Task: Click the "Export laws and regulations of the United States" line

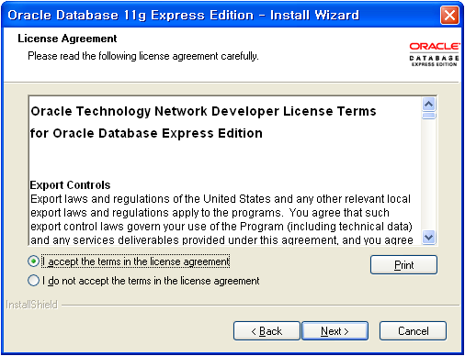Action: (221, 199)
